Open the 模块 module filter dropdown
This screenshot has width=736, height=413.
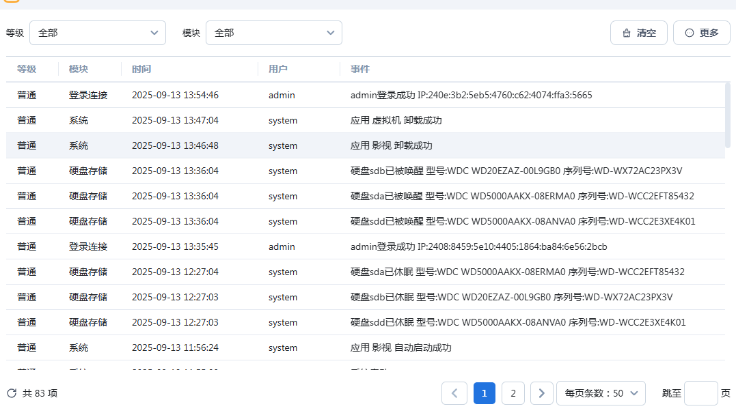pyautogui.click(x=274, y=33)
